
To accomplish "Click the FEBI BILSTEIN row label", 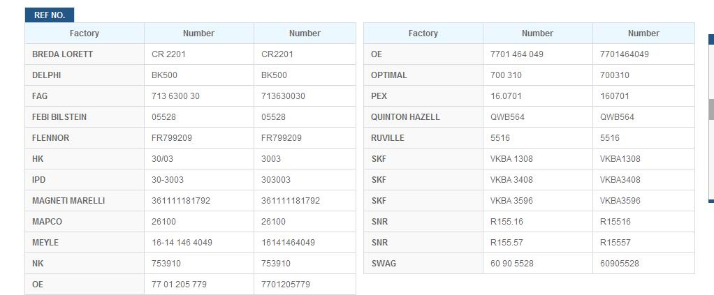I will [59, 117].
